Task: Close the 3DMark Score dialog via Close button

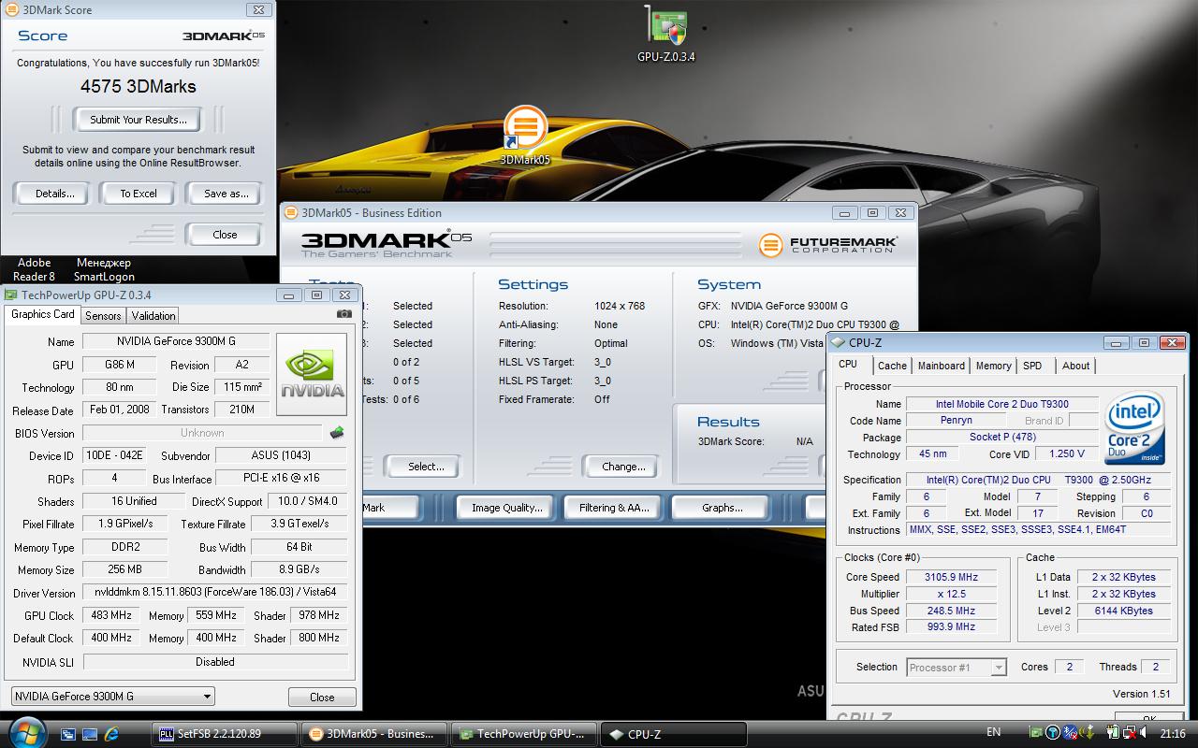Action: pos(225,235)
